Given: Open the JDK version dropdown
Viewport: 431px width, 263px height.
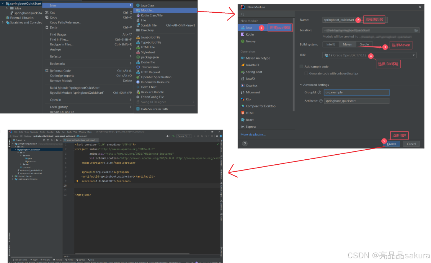Looking at the screenshot, I should (414, 55).
